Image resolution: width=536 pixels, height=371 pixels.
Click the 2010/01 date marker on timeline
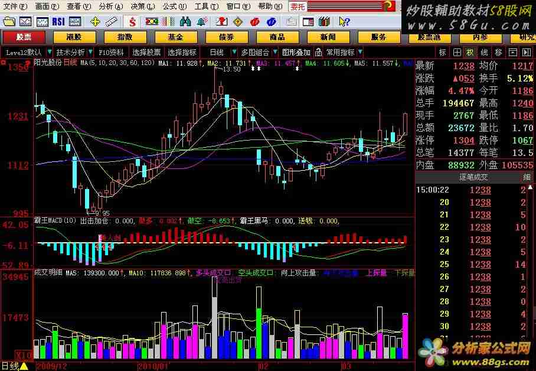[x=153, y=366]
